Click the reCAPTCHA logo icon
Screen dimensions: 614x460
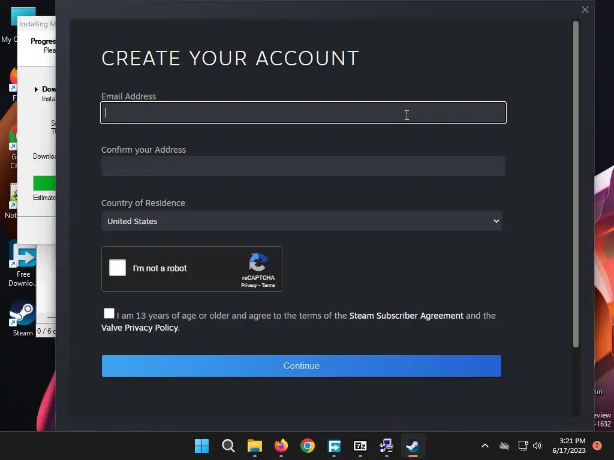tap(258, 262)
